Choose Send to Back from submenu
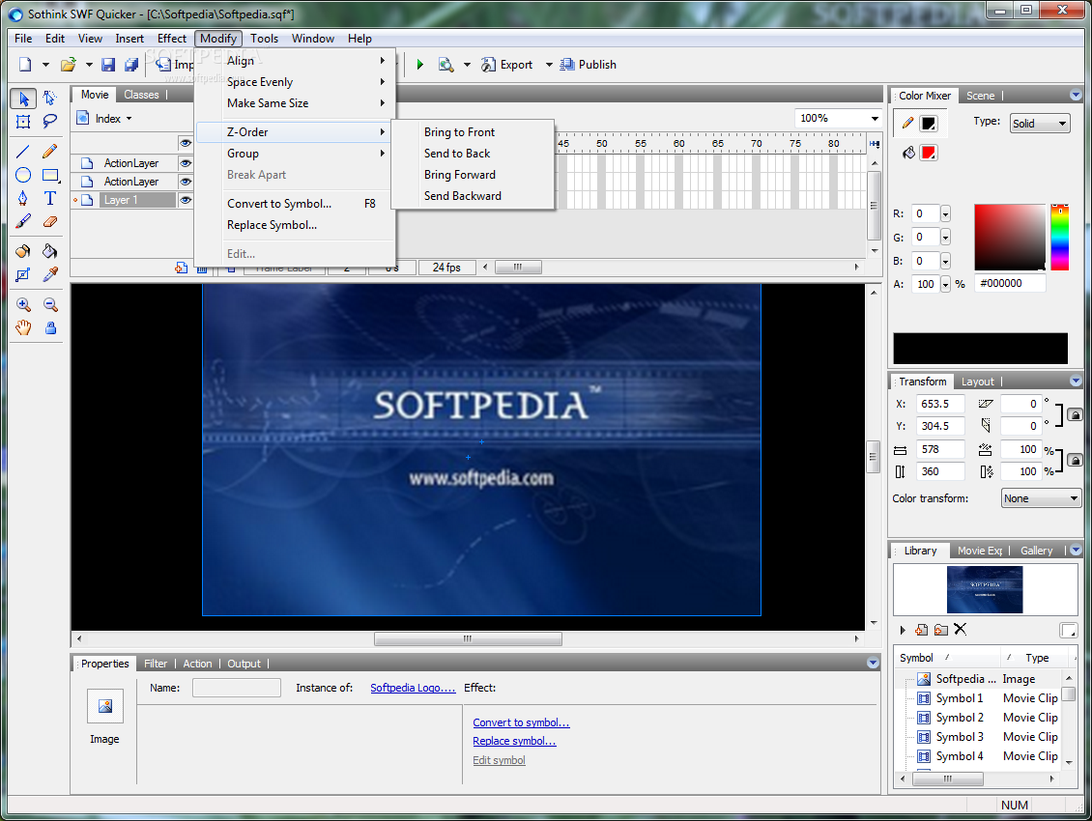The width and height of the screenshot is (1092, 821). (x=457, y=154)
